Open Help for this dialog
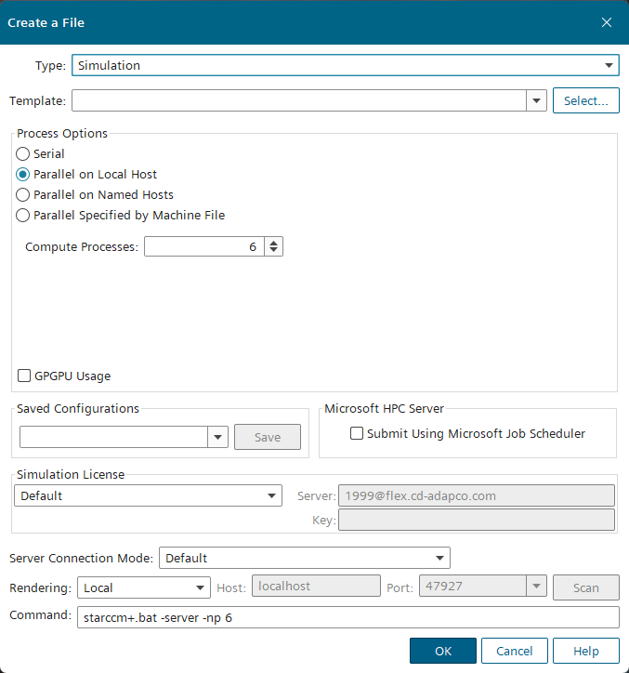The width and height of the screenshot is (629, 673). click(585, 651)
